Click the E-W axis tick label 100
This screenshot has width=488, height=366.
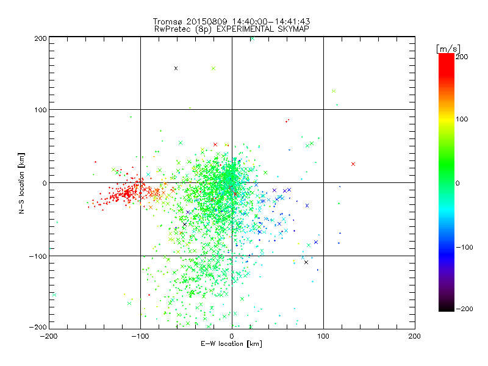coord(323,336)
